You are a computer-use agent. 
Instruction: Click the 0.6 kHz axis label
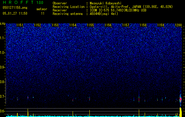[3, 111]
